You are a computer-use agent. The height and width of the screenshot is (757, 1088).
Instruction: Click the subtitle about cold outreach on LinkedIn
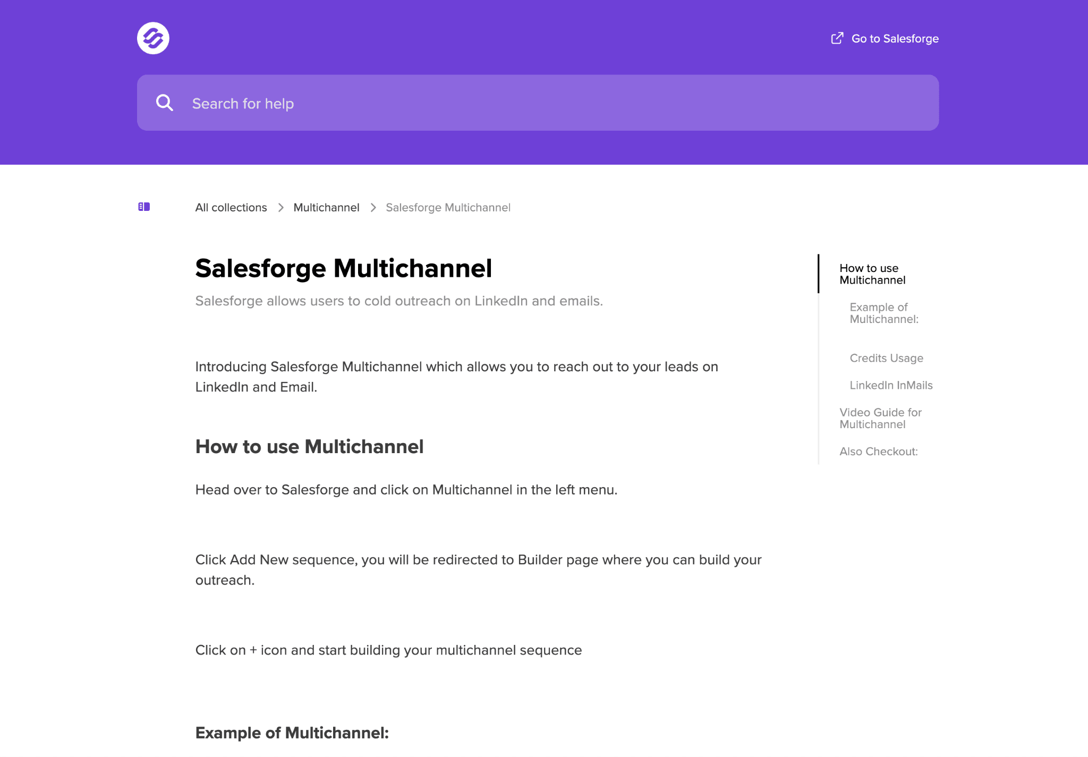[x=399, y=301]
